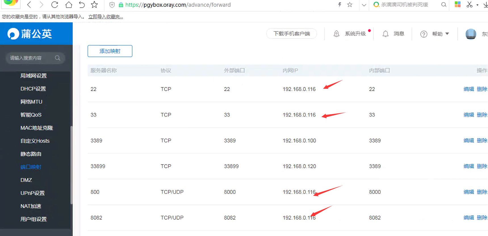488x236 pixels.
Task: Open dropdown arrow next to scissors icon
Action: (x=477, y=5)
